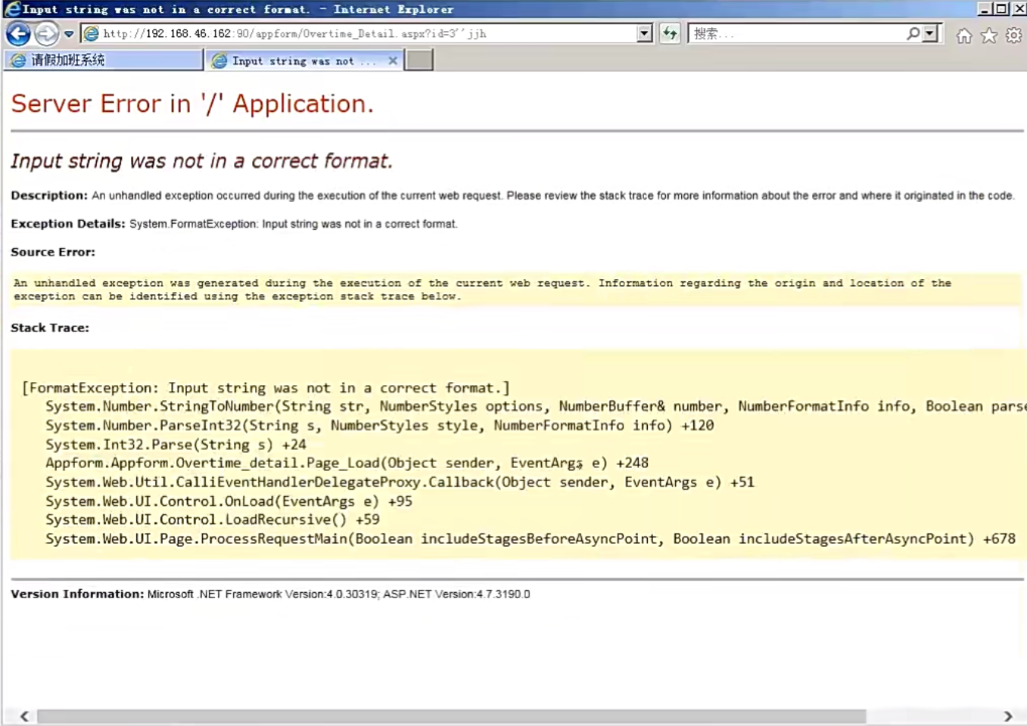Viewport: 1027px width, 726px height.
Task: Close the 'Input string was not' tab
Action: [x=393, y=60]
